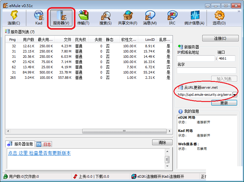The height and width of the screenshot is (182, 244).
Task: Click the check for new version link
Action: tap(39, 153)
